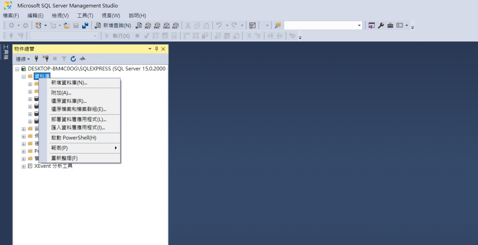Viewport: 478px width, 245px height.
Task: Open the 檔案(F) menu
Action: tap(11, 15)
